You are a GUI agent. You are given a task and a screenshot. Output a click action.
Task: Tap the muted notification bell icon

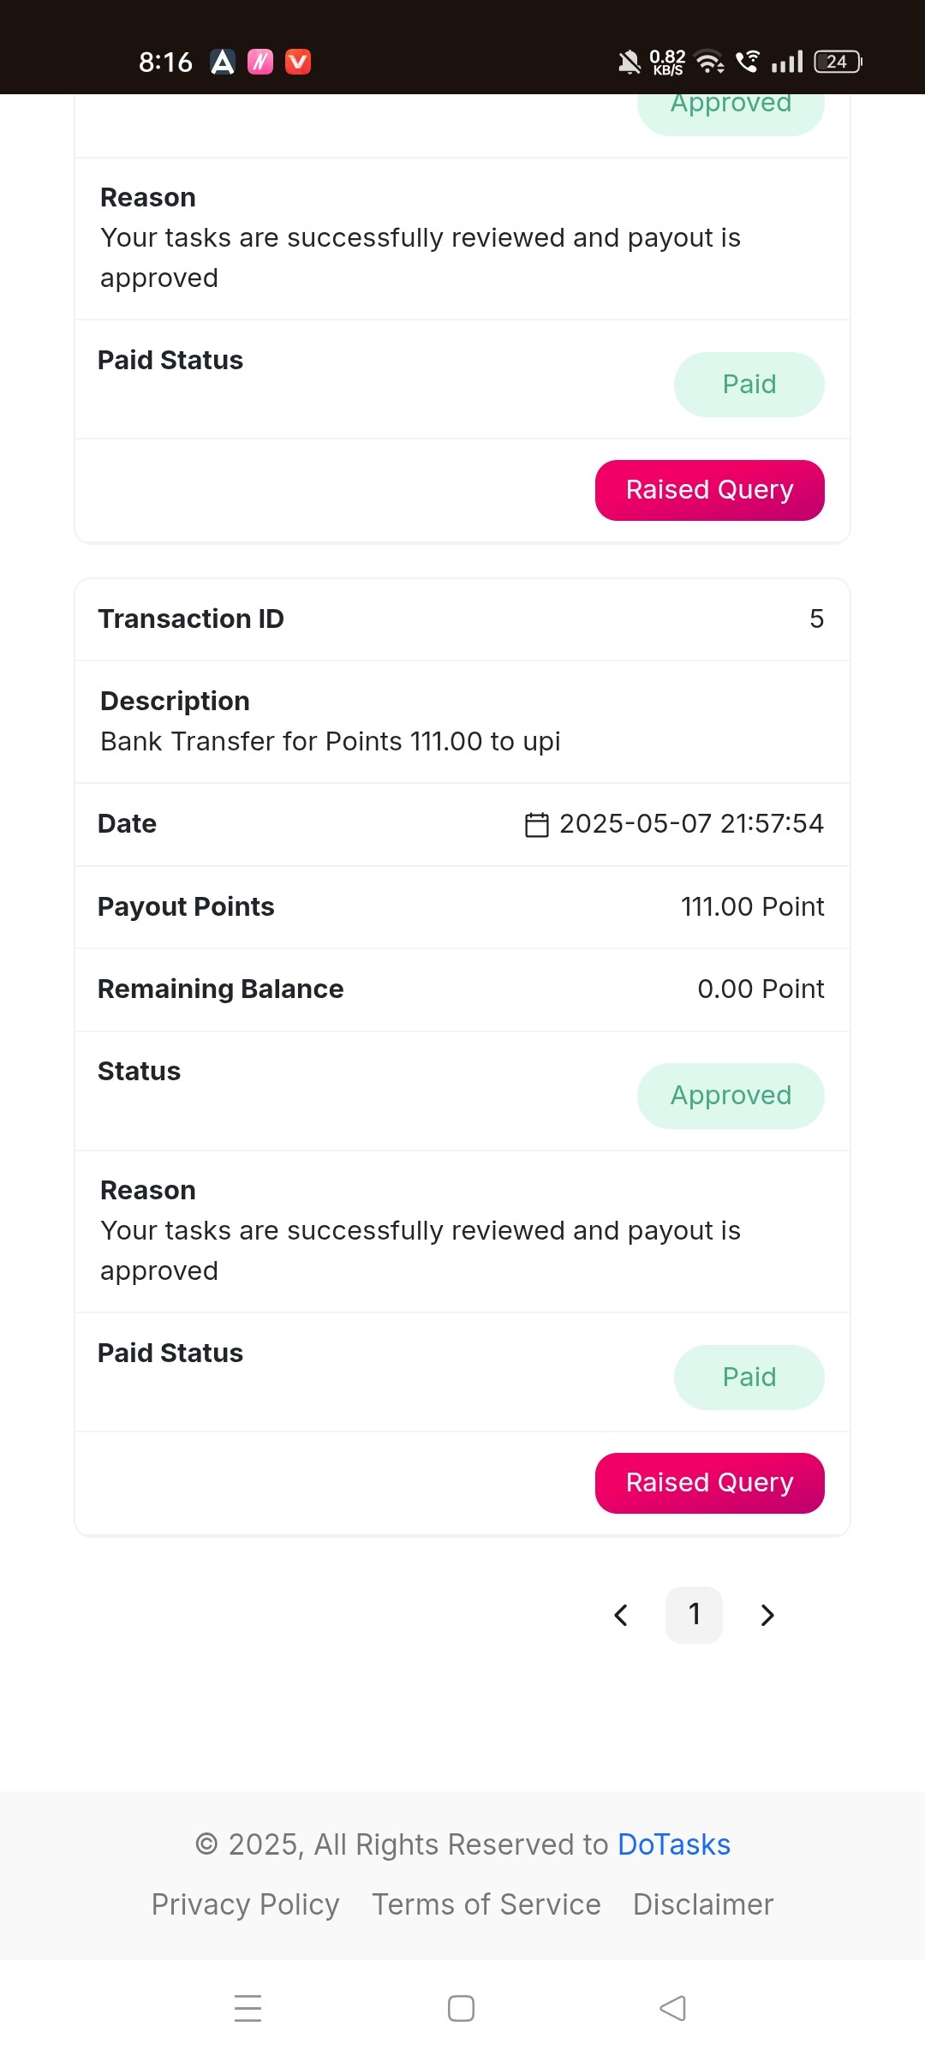coord(630,62)
